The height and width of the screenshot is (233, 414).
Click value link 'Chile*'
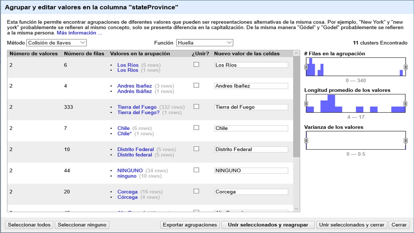tap(125, 134)
